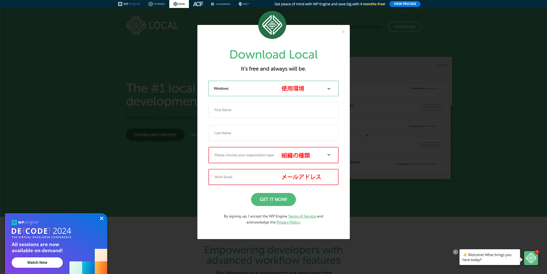Screen dimensions: 547x274
Task: Dismiss the chat welcome message
Action: tap(456, 252)
